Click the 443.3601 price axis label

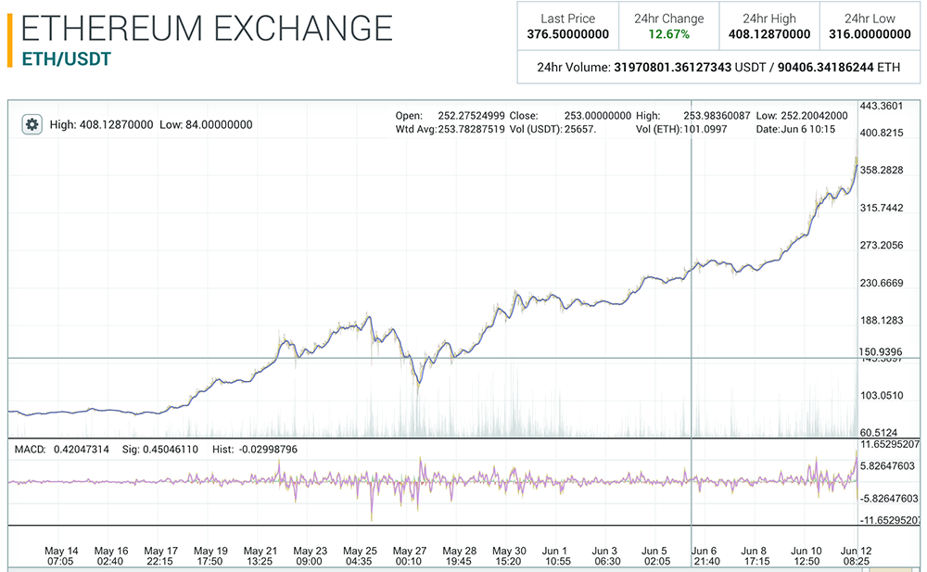(881, 106)
